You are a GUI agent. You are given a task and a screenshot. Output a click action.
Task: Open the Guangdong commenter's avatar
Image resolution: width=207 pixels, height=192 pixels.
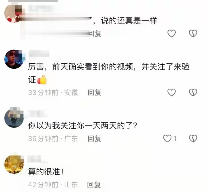(14, 118)
